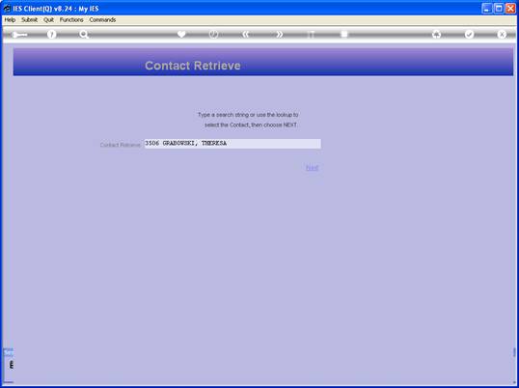This screenshot has width=519, height=388.
Task: Go forward with the double right chevrons
Action: 280,34
